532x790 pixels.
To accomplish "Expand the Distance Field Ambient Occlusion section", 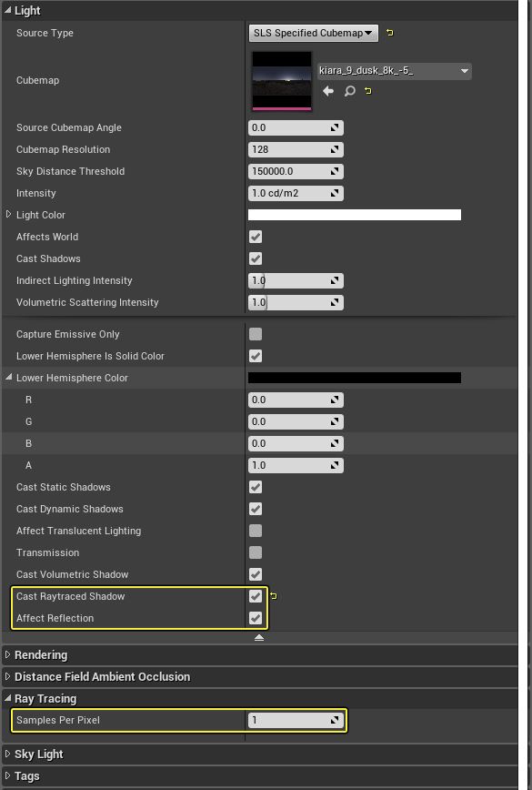I will (8, 676).
